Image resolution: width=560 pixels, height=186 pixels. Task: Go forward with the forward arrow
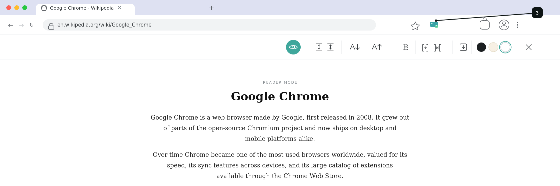click(x=21, y=25)
